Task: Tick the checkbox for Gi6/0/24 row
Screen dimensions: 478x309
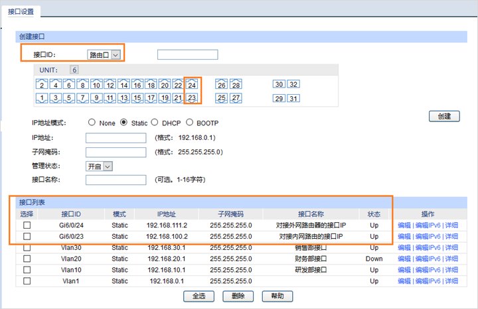Action: (27, 225)
